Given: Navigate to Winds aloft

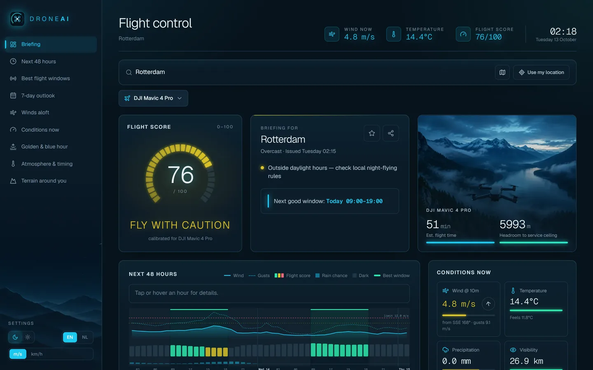Looking at the screenshot, I should [x=51, y=113].
